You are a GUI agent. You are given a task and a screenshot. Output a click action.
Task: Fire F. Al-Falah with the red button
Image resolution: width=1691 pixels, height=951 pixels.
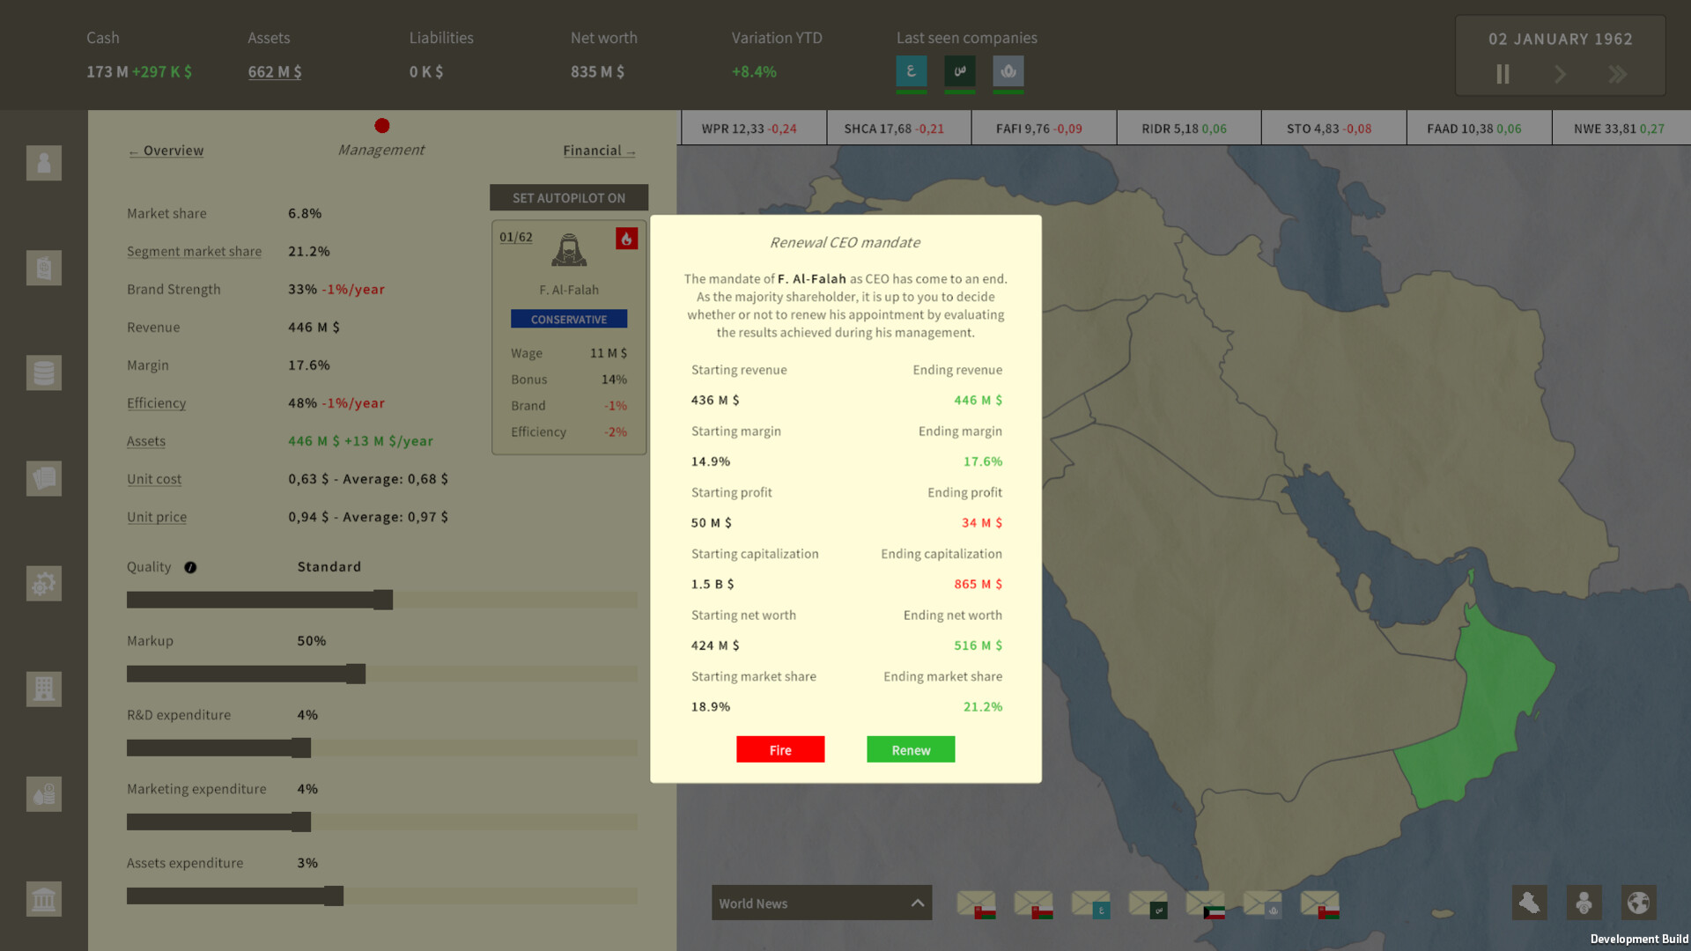780,749
